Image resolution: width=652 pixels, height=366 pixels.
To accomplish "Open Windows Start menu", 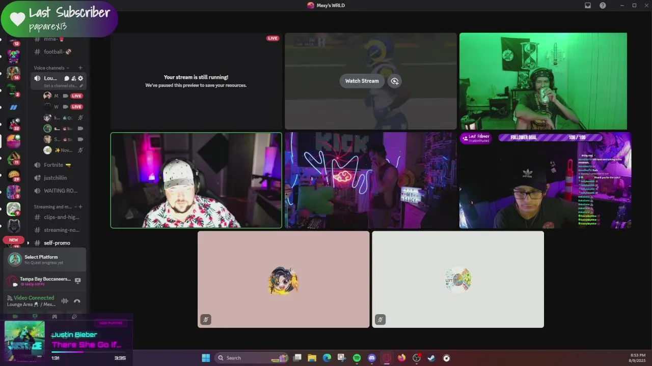I will point(206,358).
